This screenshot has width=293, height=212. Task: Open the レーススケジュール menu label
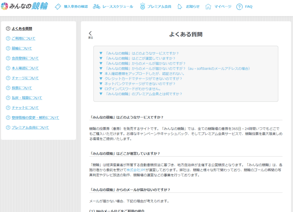118,7
